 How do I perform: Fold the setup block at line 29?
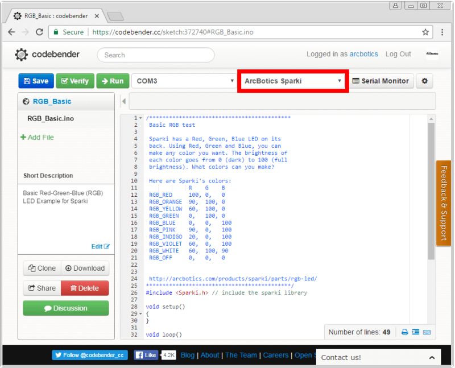140,314
